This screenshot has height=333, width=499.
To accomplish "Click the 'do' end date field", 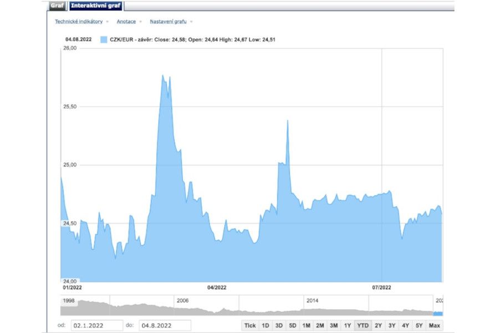I will tap(164, 326).
